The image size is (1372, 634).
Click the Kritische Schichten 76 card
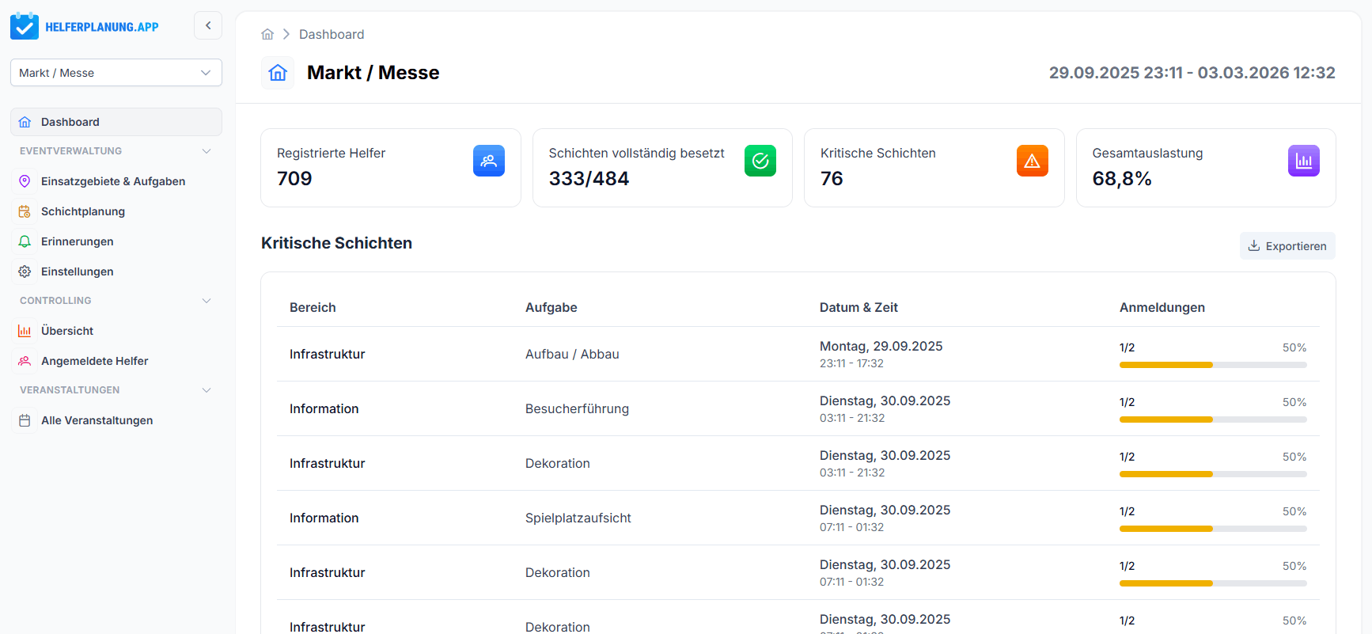(x=934, y=168)
